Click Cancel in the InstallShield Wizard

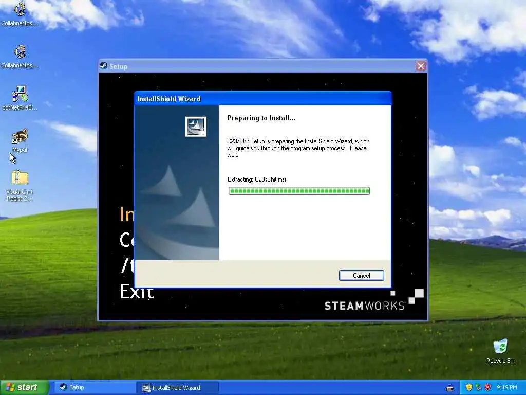361,276
